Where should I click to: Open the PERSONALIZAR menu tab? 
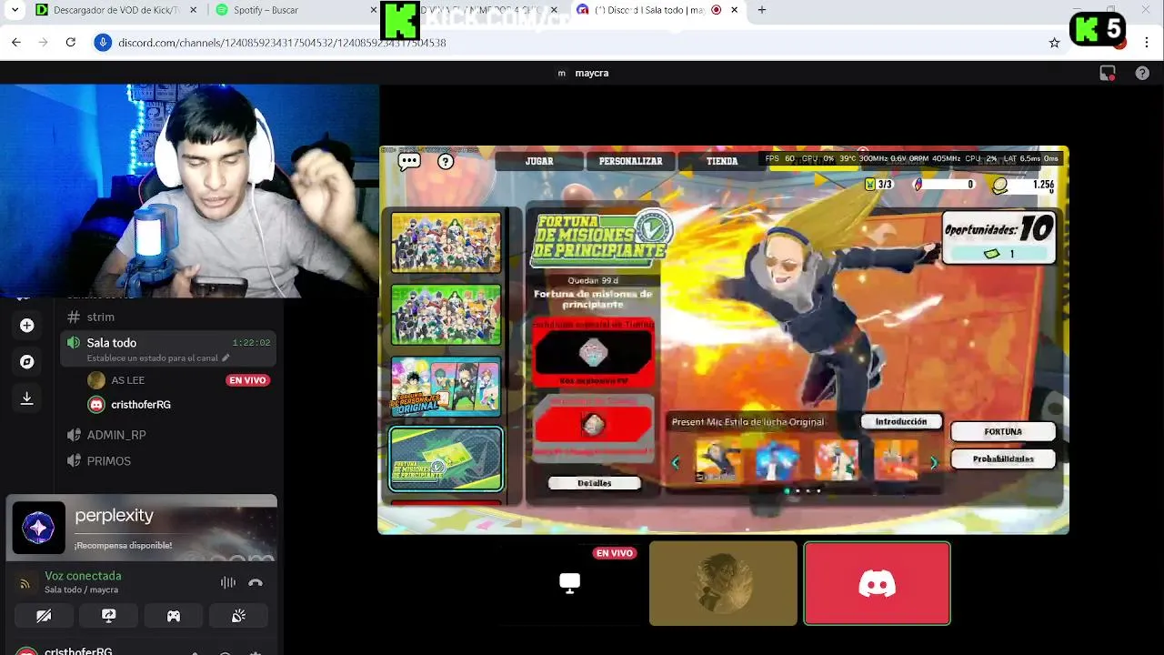[x=630, y=161]
